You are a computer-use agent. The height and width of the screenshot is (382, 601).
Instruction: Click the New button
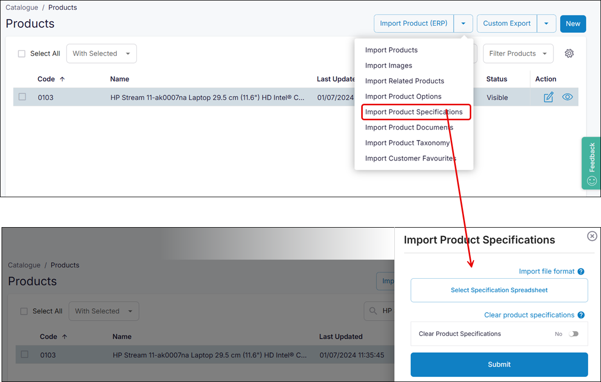pyautogui.click(x=573, y=23)
